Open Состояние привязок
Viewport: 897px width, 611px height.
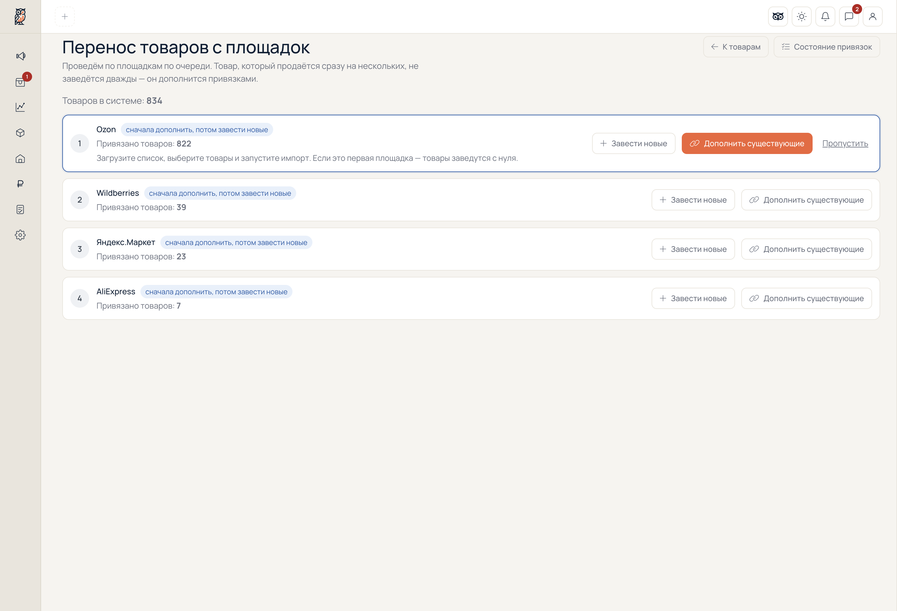coord(827,47)
